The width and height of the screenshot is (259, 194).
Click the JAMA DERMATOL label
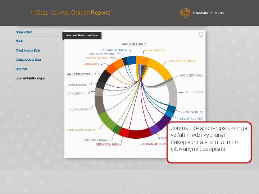[156, 51]
